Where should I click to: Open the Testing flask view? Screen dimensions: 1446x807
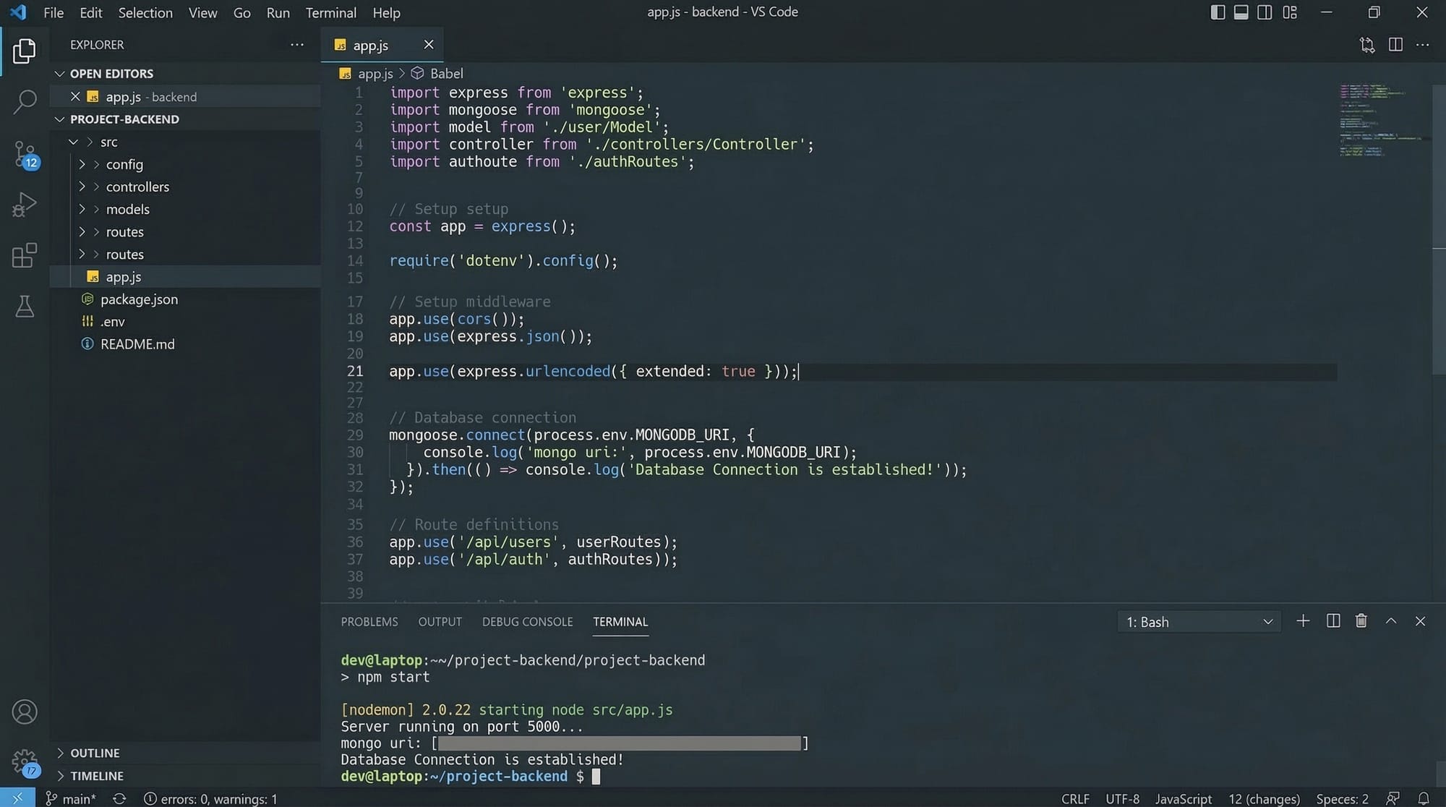pyautogui.click(x=25, y=307)
